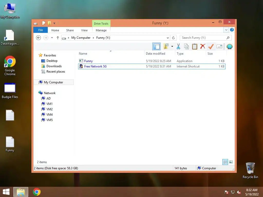Switch to the Share ribbon tab
The image size is (263, 197).
pos(70,30)
